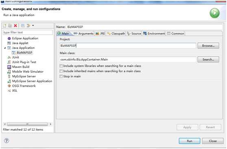
Task: Select JUnit Plug-in Test entry
Action: click(x=24, y=62)
